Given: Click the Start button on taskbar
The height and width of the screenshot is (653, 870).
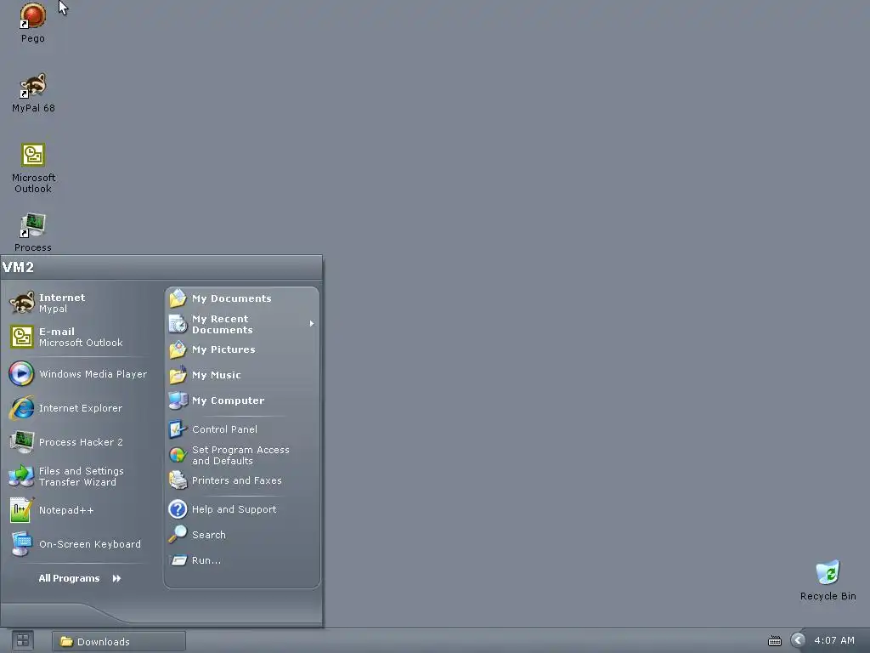Looking at the screenshot, I should (x=23, y=641).
